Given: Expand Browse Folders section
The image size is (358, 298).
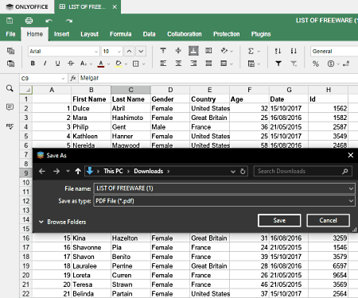Looking at the screenshot, I should pos(63,222).
